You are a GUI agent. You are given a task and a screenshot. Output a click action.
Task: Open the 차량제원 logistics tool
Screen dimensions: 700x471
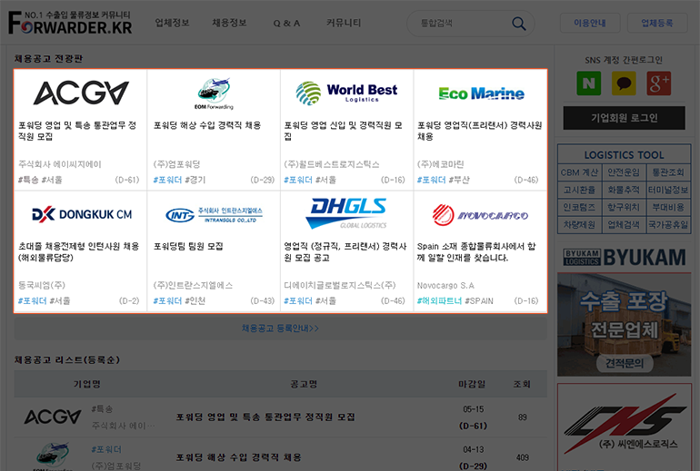point(579,224)
